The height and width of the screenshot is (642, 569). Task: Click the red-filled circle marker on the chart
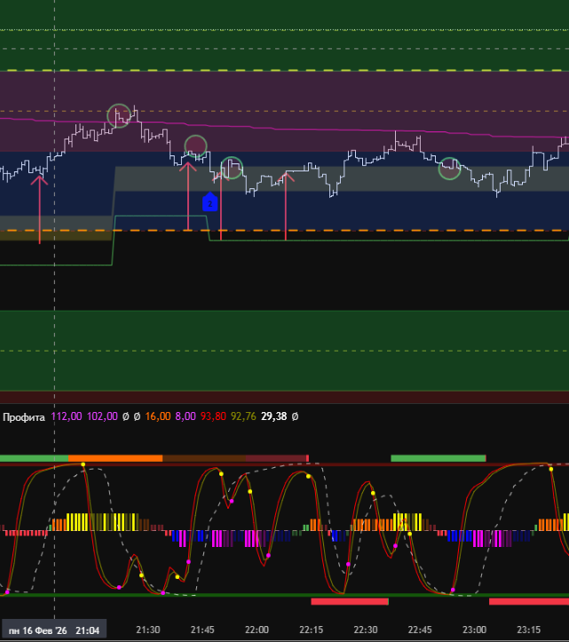[195, 146]
